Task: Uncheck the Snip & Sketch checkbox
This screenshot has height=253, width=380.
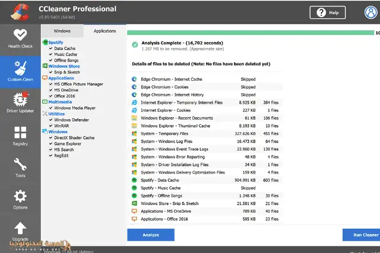Action: pyautogui.click(x=50, y=72)
